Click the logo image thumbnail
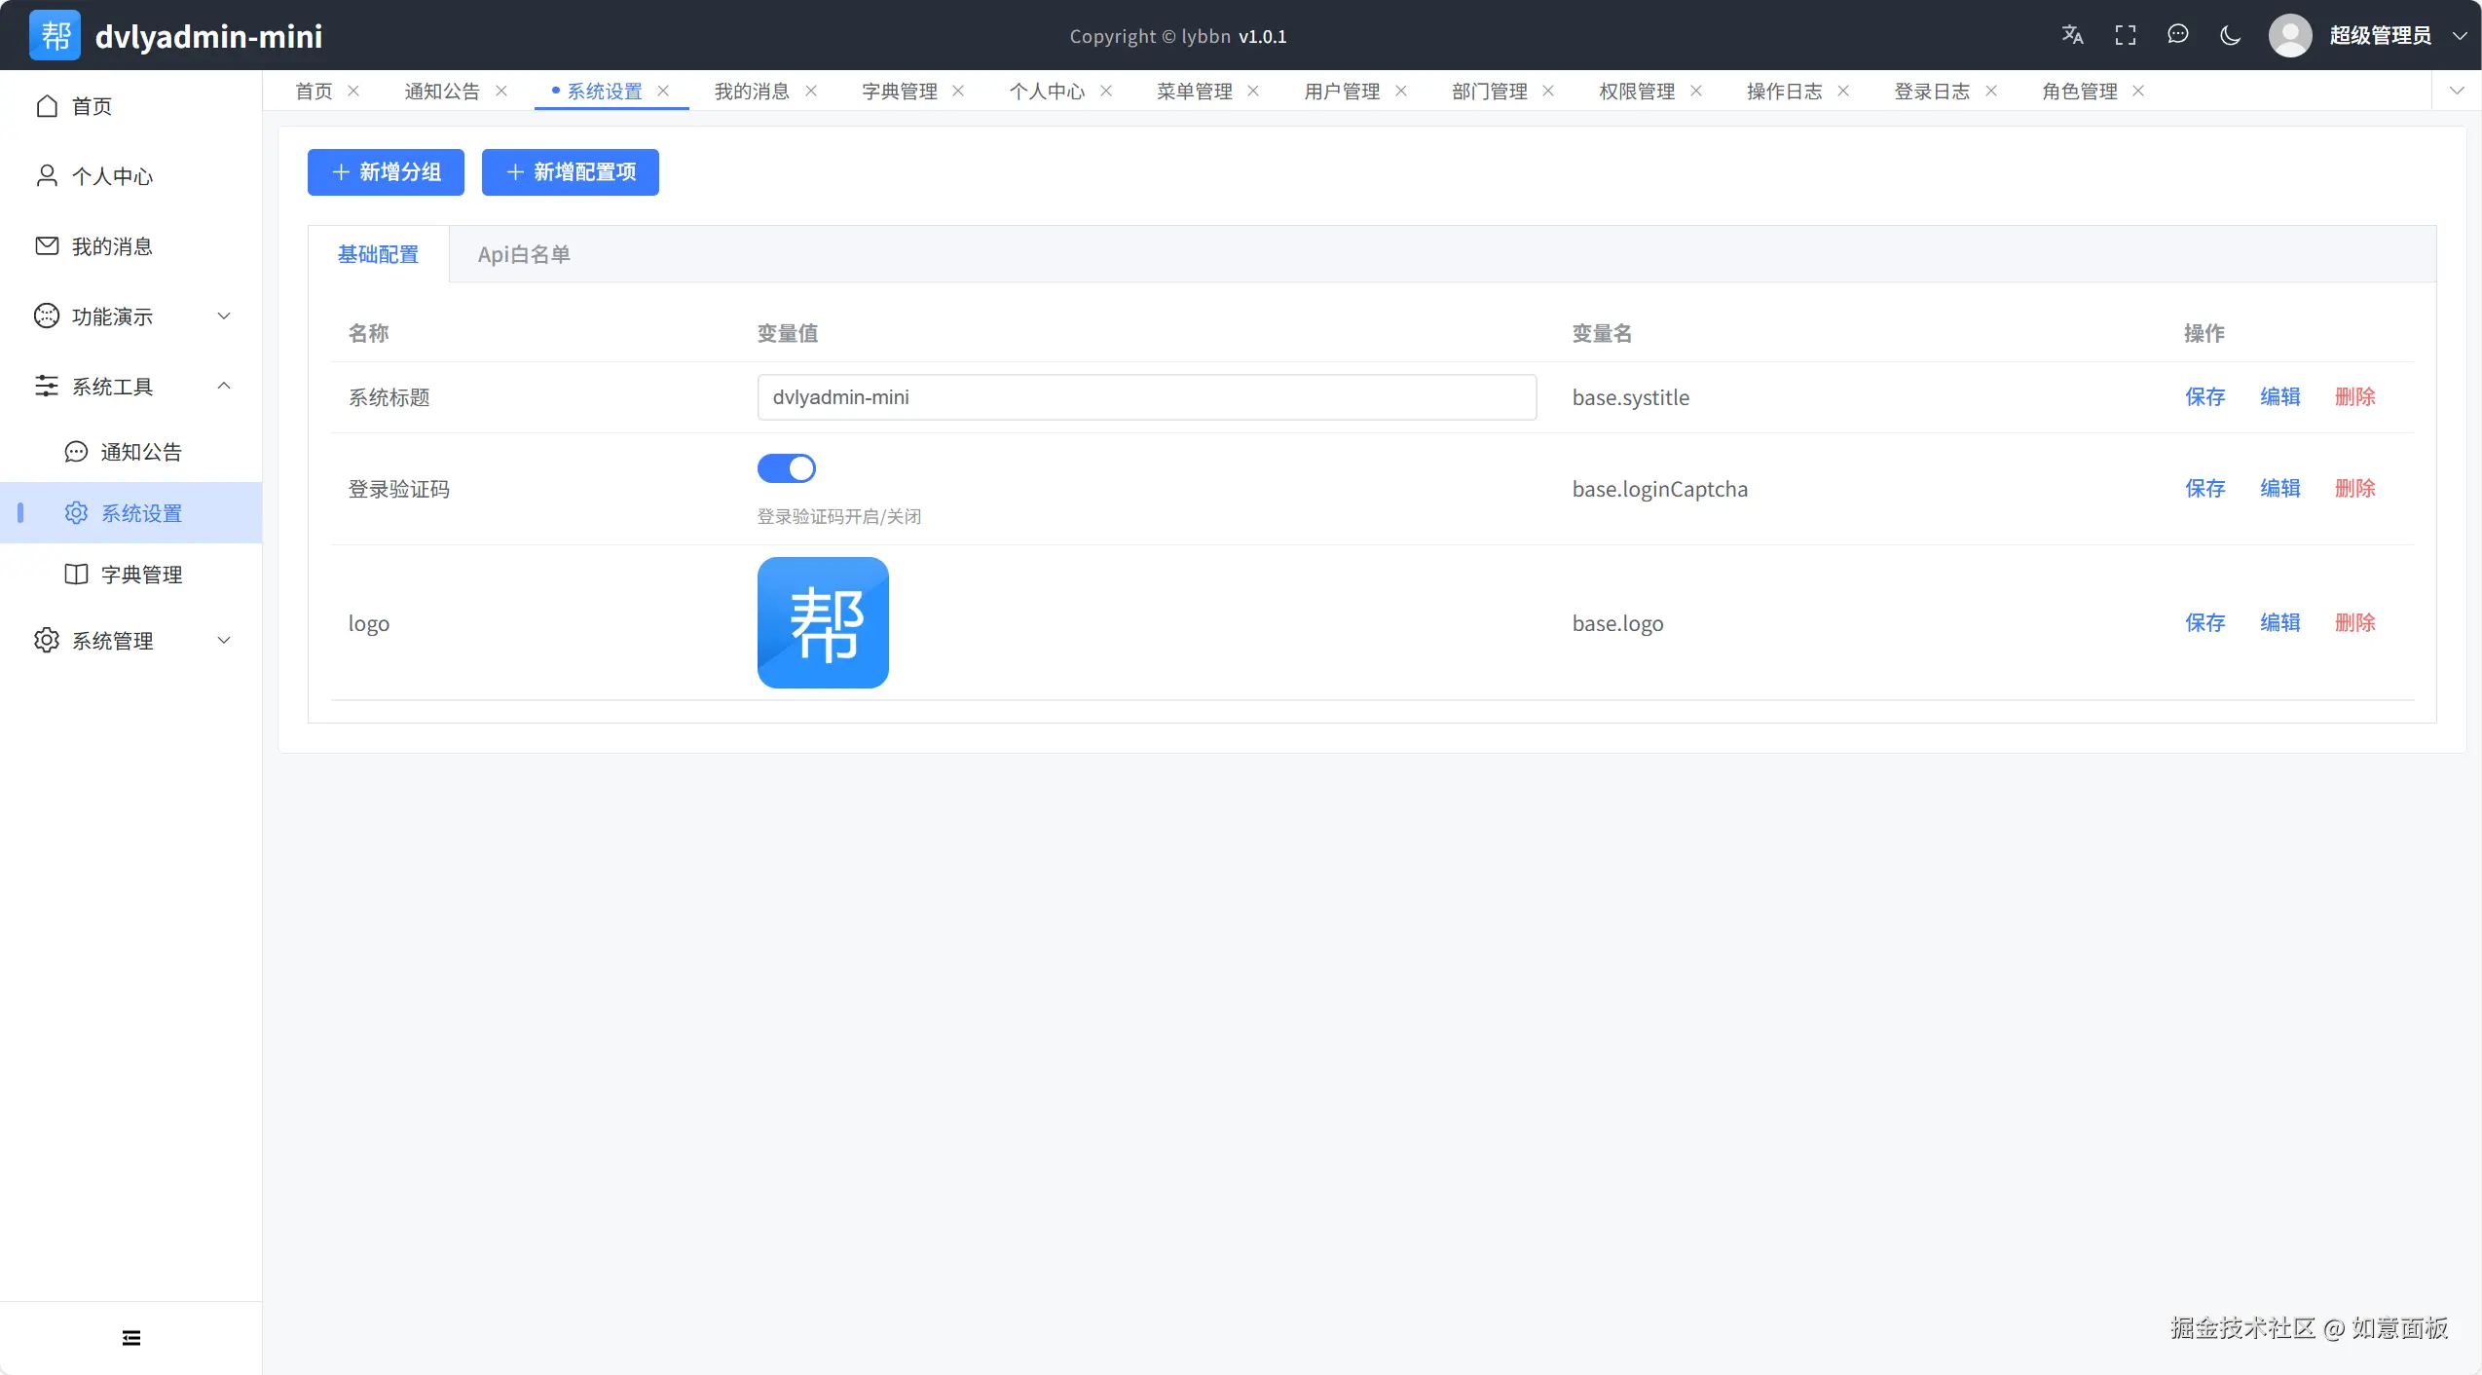The height and width of the screenshot is (1375, 2482). point(823,622)
